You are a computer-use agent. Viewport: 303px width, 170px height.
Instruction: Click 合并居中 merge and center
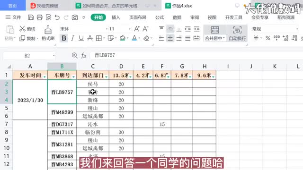click(214, 34)
